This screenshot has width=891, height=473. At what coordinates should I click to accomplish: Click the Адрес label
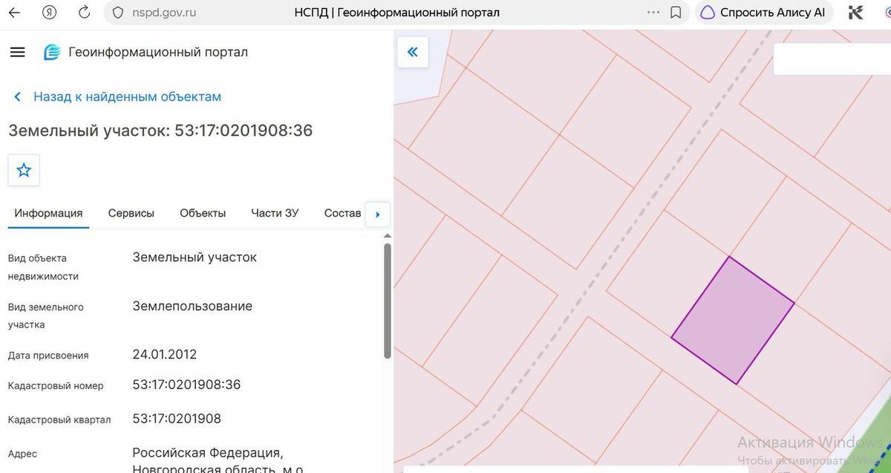[22, 454]
